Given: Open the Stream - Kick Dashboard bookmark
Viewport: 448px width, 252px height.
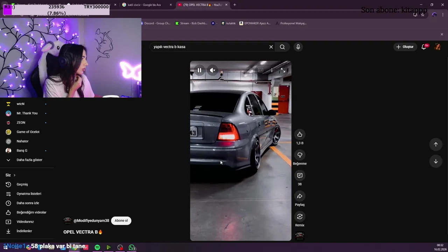Looking at the screenshot, I should point(191,23).
